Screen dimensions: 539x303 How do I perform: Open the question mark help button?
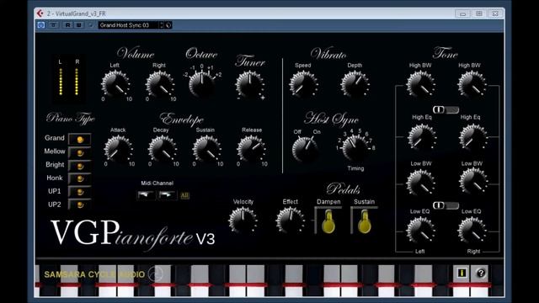481,273
